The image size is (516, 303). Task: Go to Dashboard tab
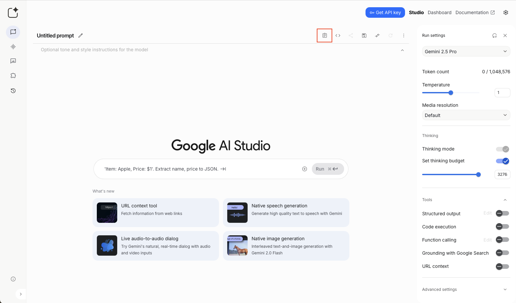tap(440, 12)
